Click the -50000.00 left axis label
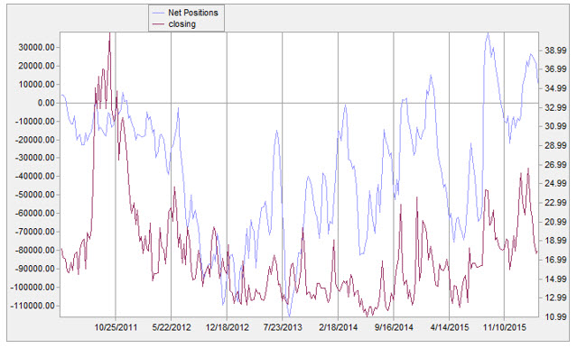The image size is (577, 348). (34, 195)
